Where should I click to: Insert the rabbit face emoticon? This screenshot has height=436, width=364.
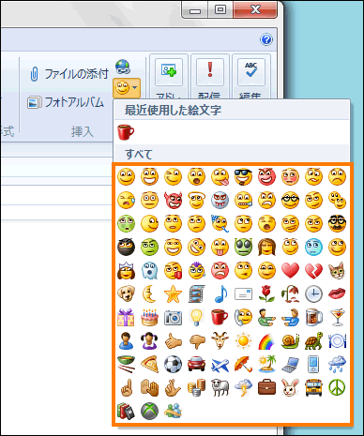coord(290,387)
